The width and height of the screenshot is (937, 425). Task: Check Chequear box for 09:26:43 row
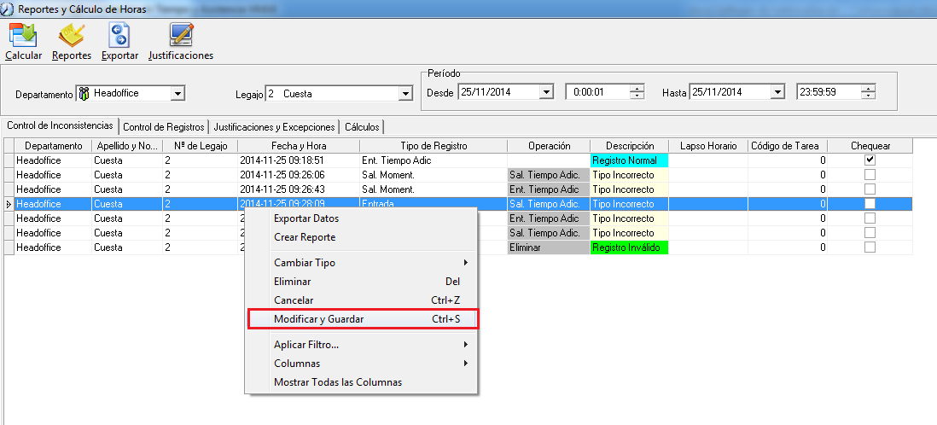[x=870, y=189]
